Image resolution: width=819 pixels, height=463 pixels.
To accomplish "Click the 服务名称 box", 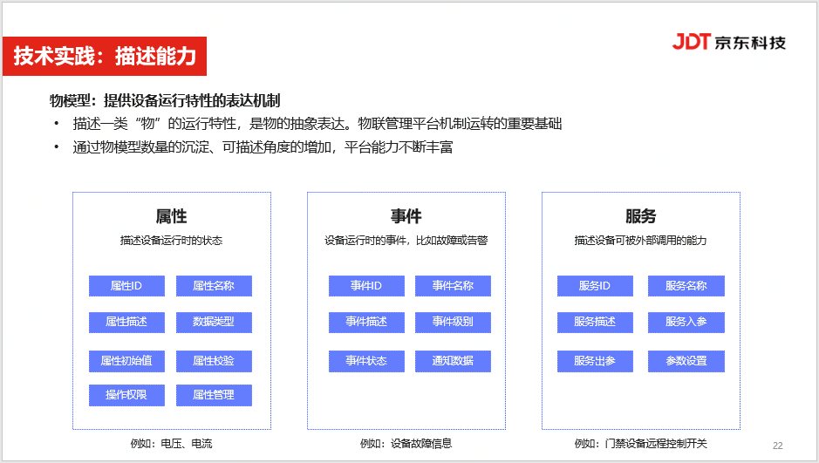I will pos(686,286).
